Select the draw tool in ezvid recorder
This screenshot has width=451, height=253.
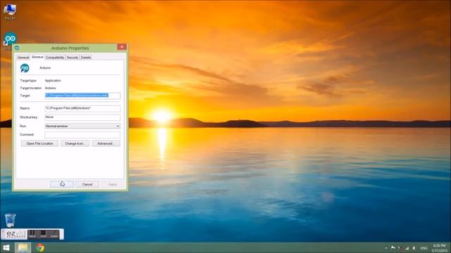54,234
